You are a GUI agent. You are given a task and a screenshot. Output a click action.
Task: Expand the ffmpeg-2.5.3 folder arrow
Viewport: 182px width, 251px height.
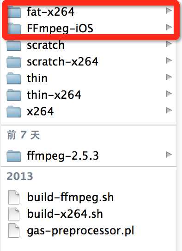coord(169,155)
